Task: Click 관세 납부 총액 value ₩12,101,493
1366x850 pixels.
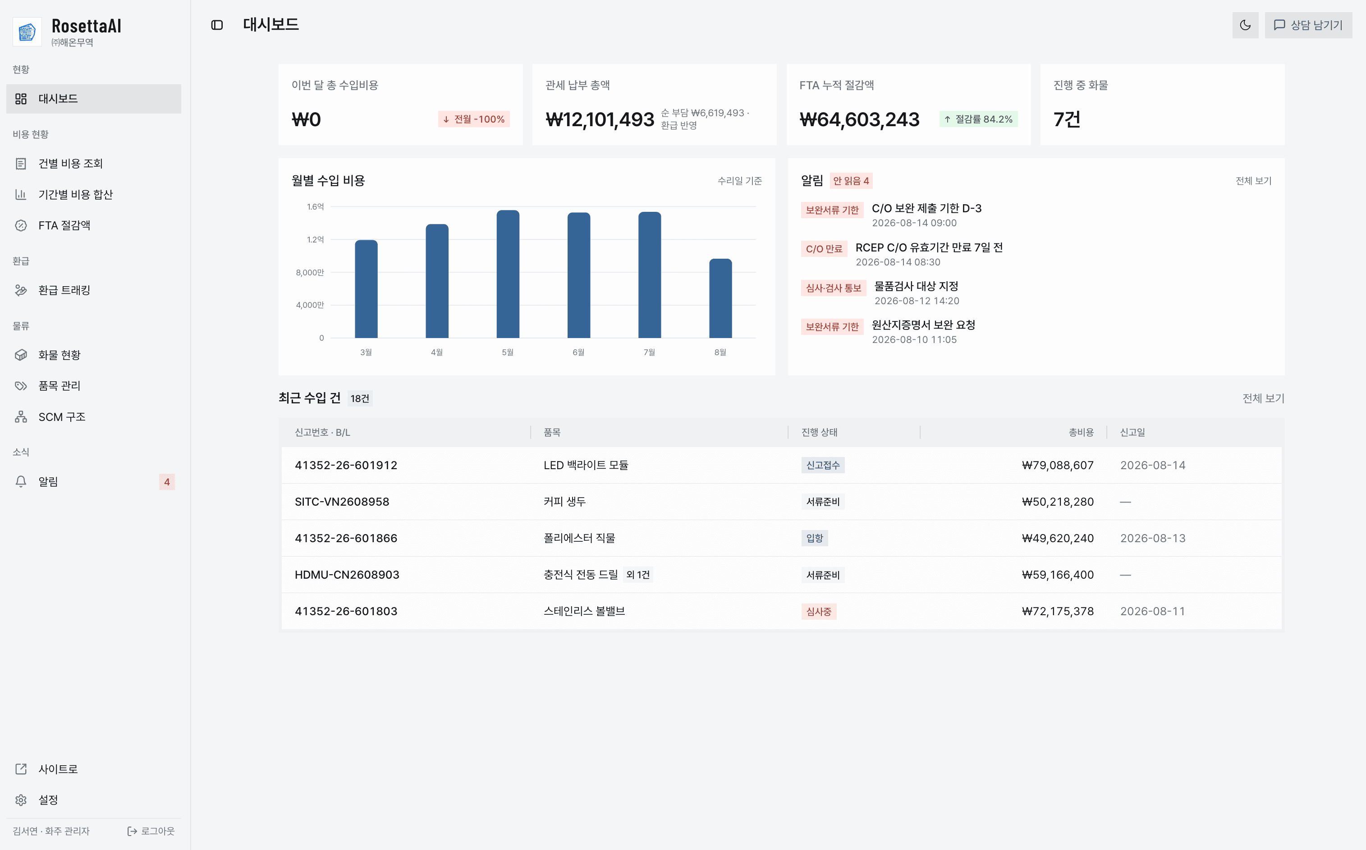Action: 600,119
